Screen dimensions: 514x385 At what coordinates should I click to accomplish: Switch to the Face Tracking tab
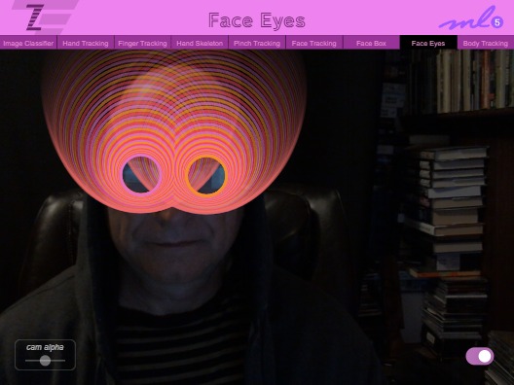[x=314, y=43]
